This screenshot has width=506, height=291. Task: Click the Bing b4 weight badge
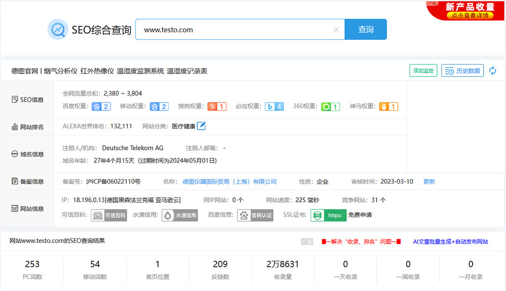click(x=275, y=106)
